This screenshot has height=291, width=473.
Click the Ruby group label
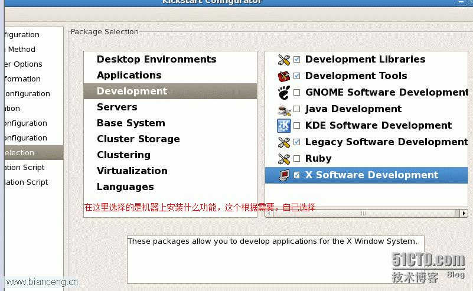[318, 159]
